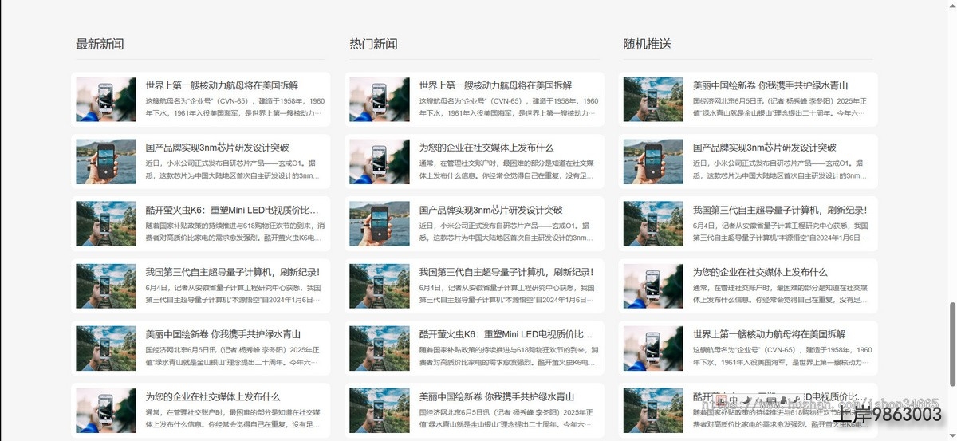
Task: Open the input method soft keyboard icon
Action: [770, 400]
